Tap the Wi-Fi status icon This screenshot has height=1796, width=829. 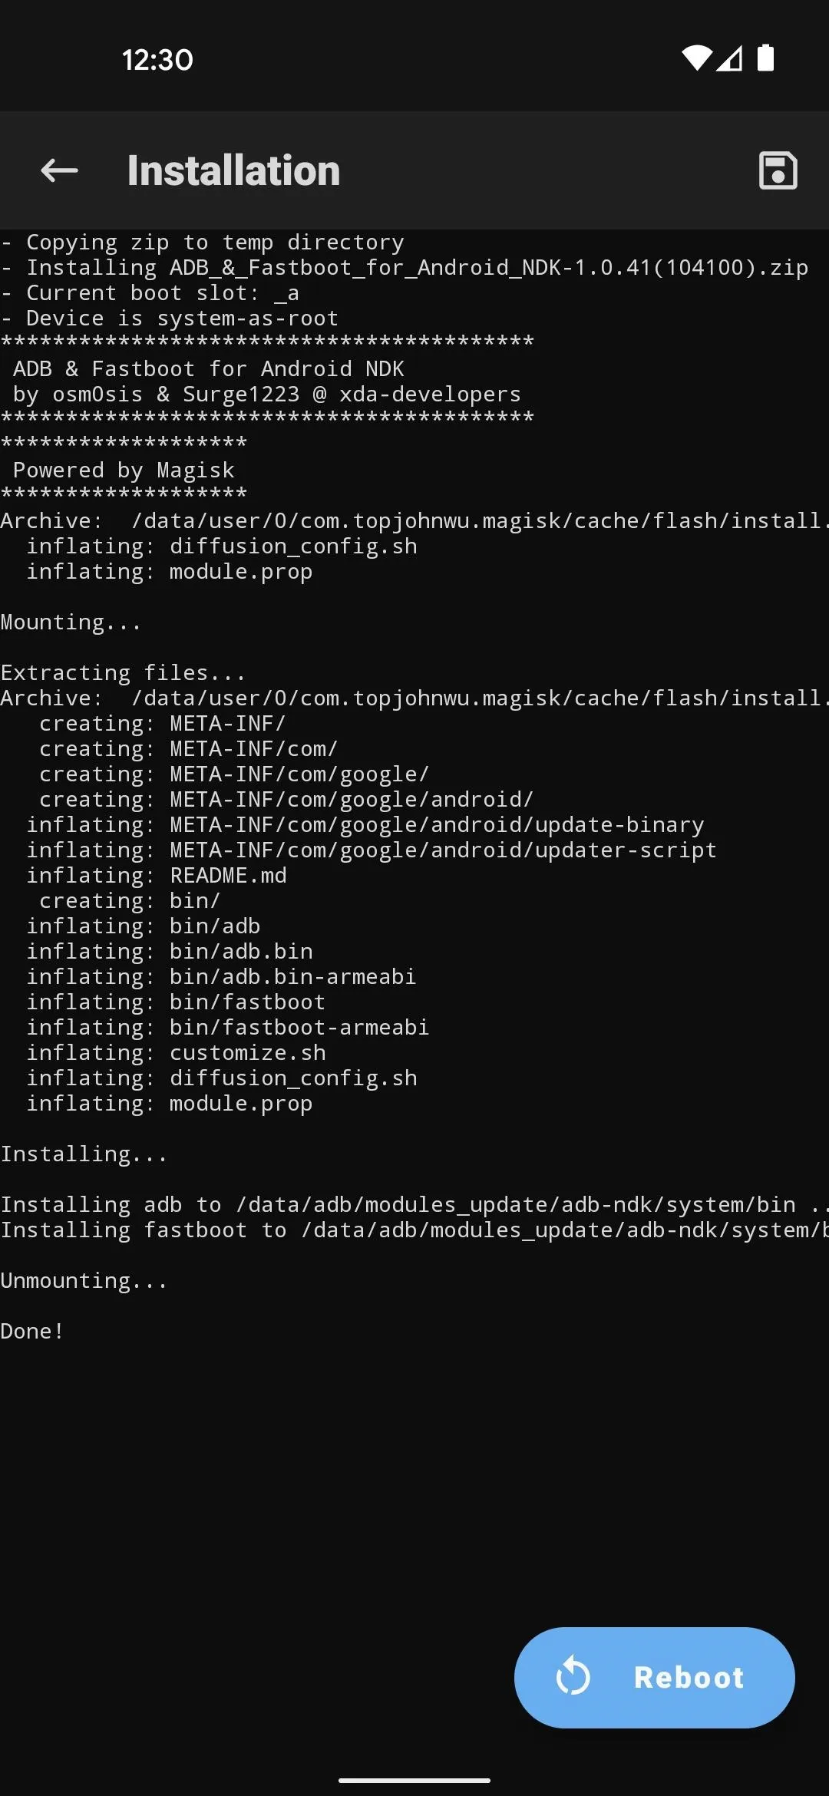point(697,58)
